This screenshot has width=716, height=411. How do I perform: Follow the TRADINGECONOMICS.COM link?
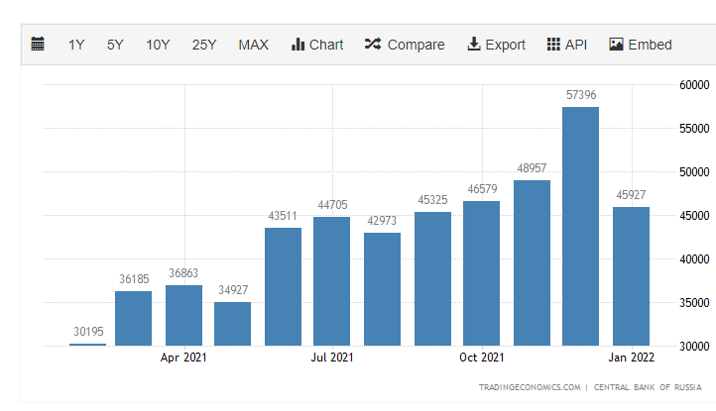530,387
